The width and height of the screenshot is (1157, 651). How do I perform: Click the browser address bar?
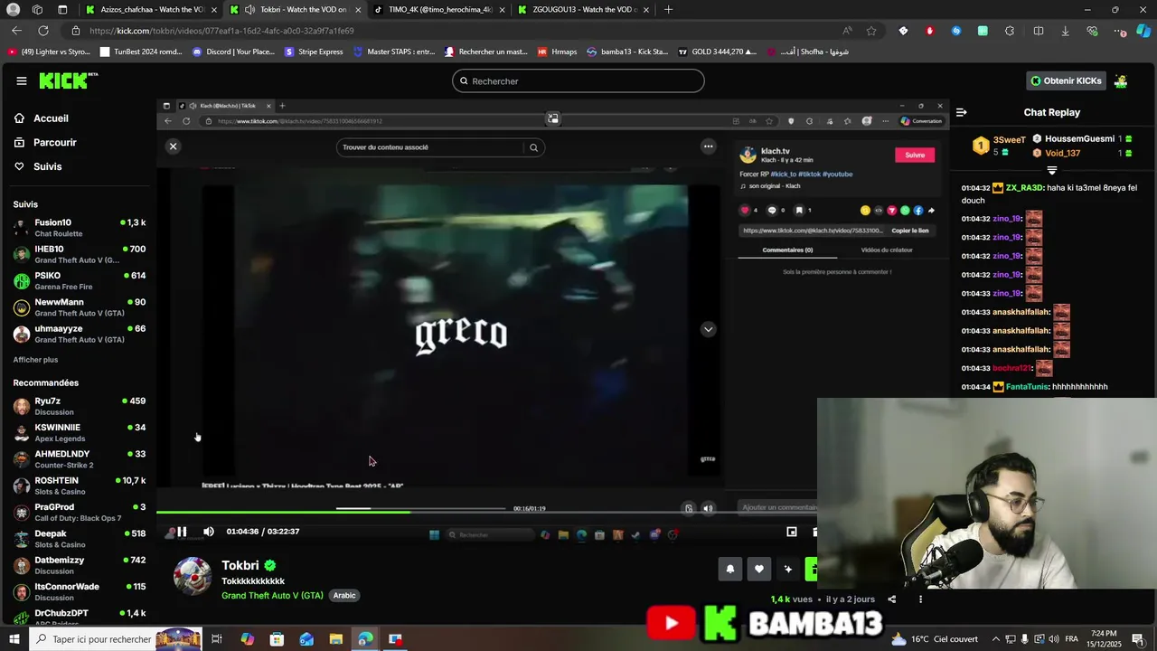452,31
